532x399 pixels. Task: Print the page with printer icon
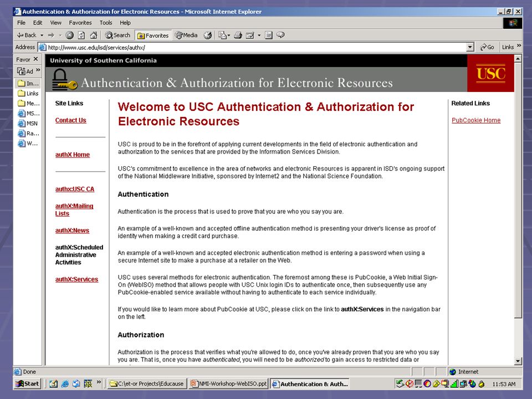pos(238,35)
